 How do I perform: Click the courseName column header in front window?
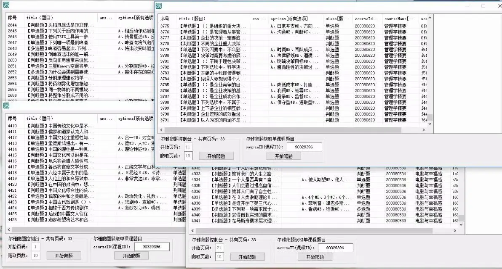coord(400,18)
